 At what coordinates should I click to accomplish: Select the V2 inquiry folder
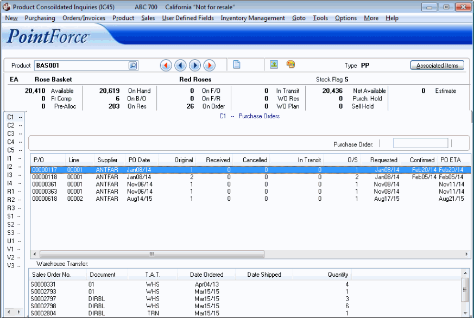(x=14, y=258)
